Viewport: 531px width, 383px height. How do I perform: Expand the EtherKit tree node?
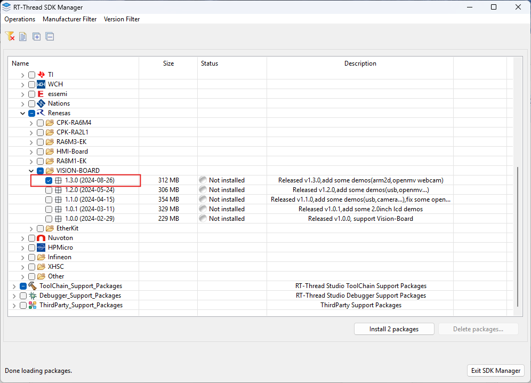point(31,228)
